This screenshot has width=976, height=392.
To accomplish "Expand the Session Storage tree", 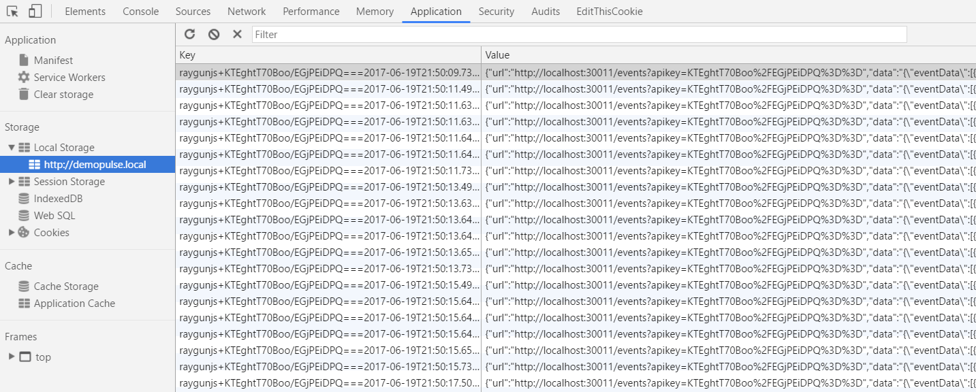I will click(13, 181).
